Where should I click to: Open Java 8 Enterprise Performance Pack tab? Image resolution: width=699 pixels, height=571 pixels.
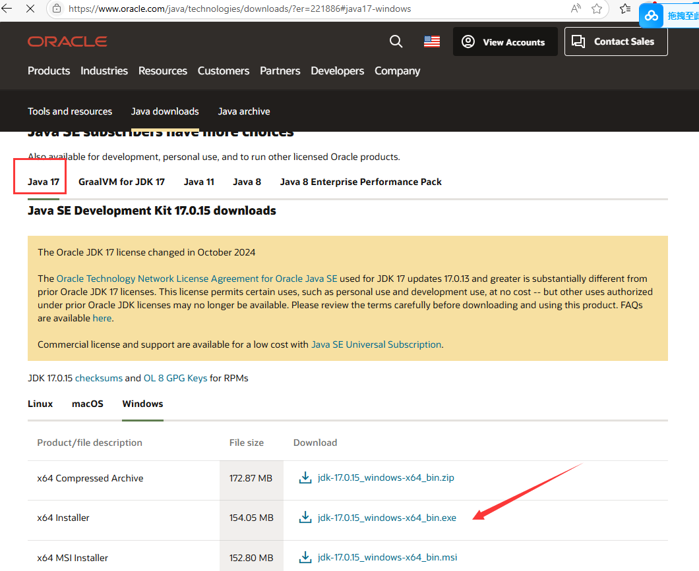click(x=361, y=182)
